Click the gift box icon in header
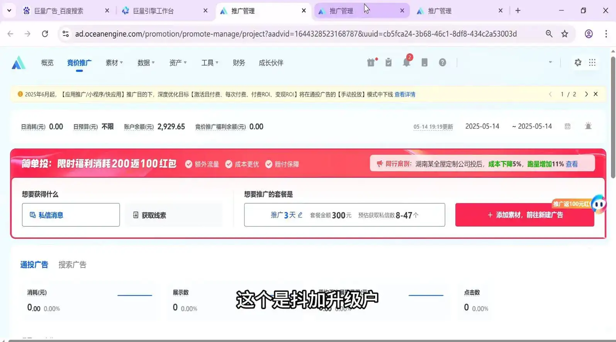Image resolution: width=616 pixels, height=342 pixels. [371, 62]
